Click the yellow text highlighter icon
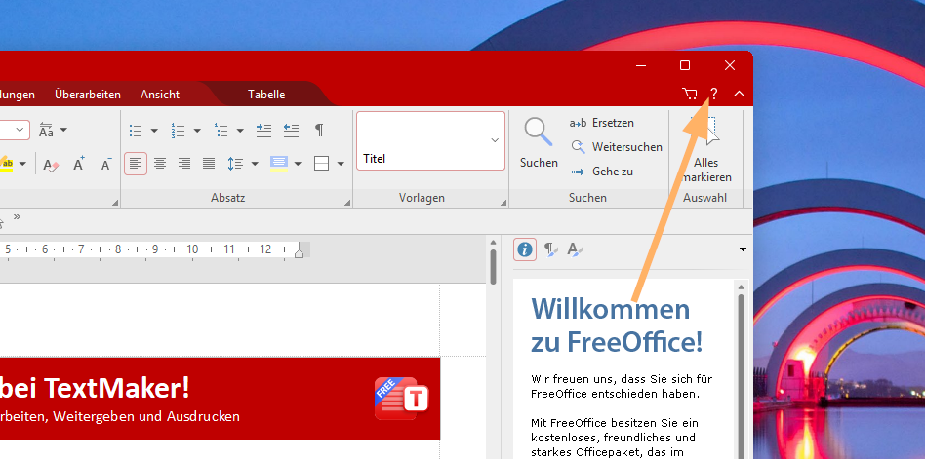The image size is (925, 459). pos(7,163)
